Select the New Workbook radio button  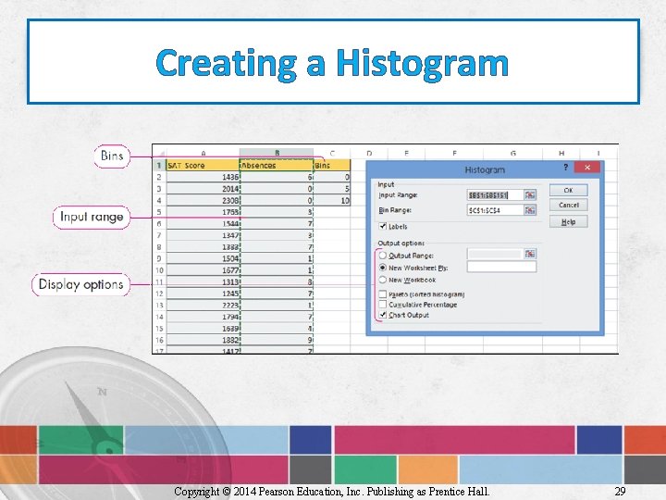tap(382, 280)
